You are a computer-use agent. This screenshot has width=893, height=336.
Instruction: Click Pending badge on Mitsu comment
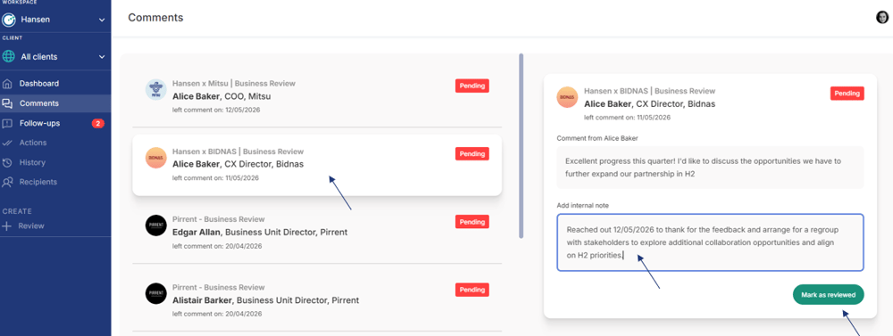pos(472,86)
